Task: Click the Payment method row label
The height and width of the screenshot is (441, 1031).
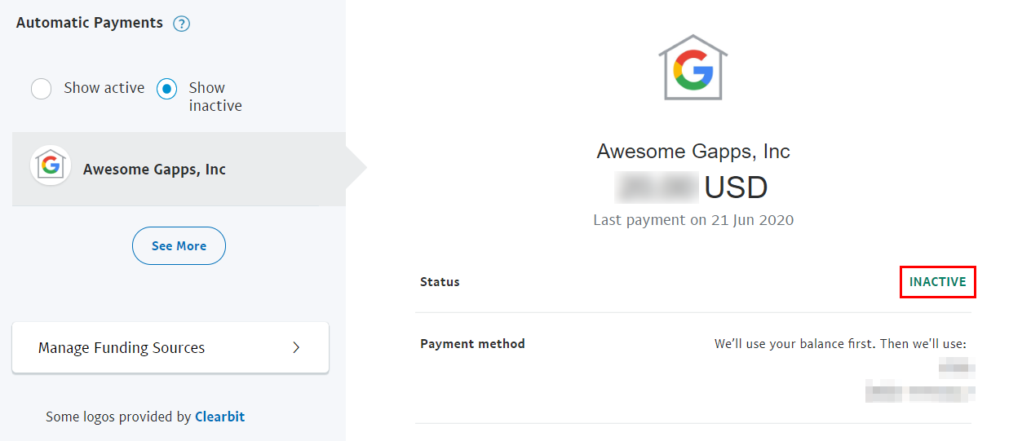Action: click(472, 344)
